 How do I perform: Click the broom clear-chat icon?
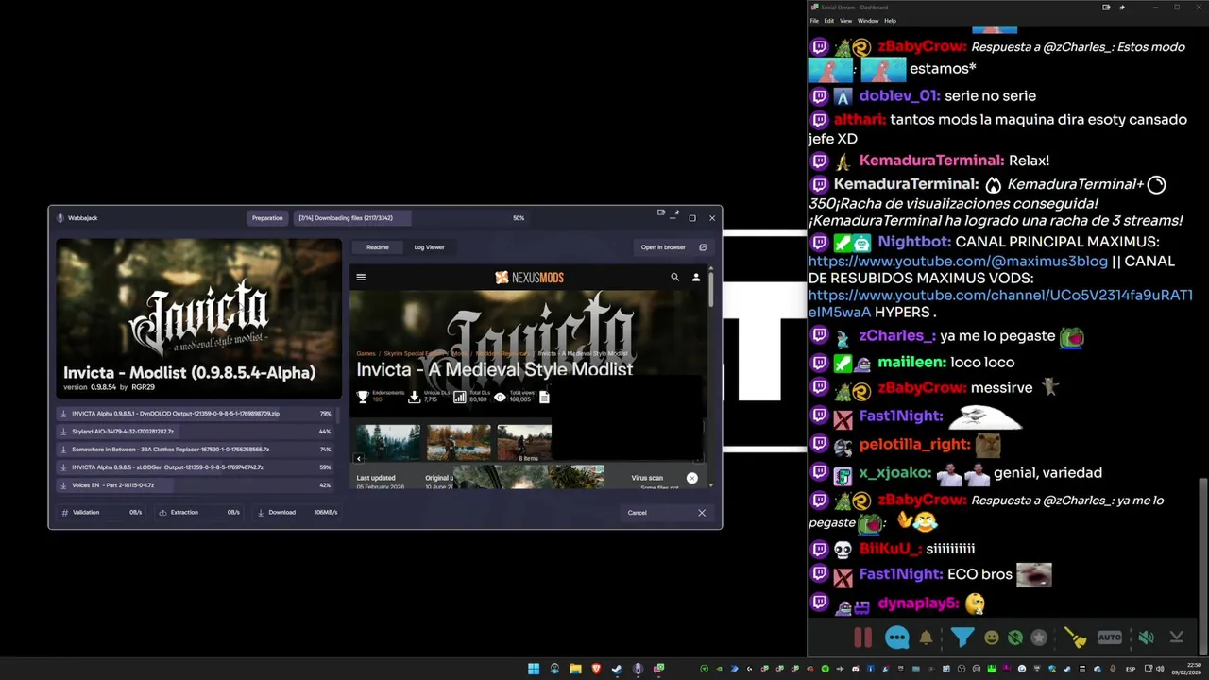tap(1076, 637)
